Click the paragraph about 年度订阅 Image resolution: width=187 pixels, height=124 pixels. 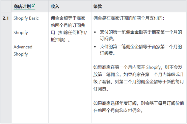click(139, 107)
